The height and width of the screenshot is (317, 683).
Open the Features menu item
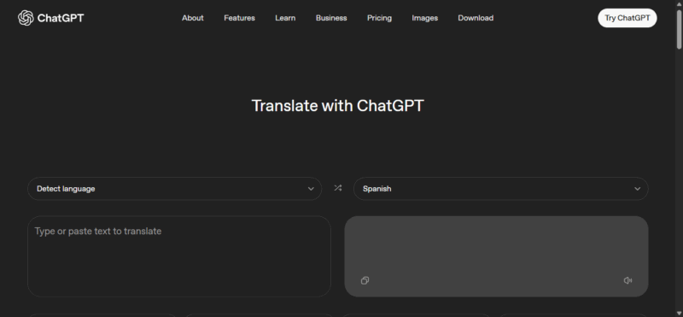tap(240, 18)
